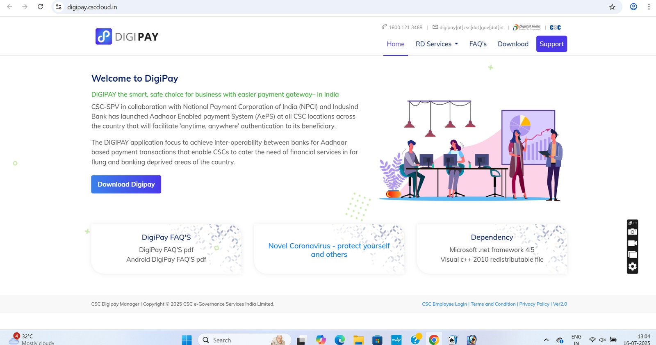
Task: Click the Ver2.0 footer link
Action: (560, 304)
